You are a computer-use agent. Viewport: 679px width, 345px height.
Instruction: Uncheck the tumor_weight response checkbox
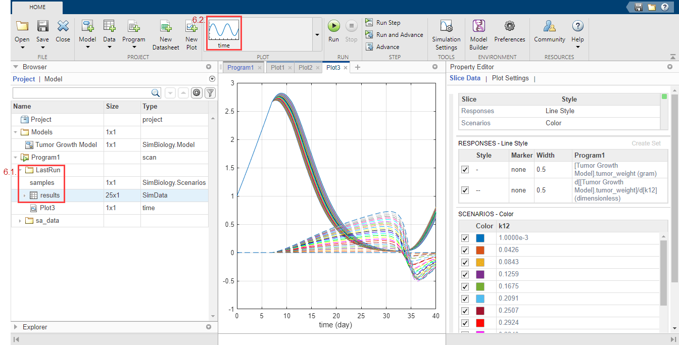coord(465,170)
